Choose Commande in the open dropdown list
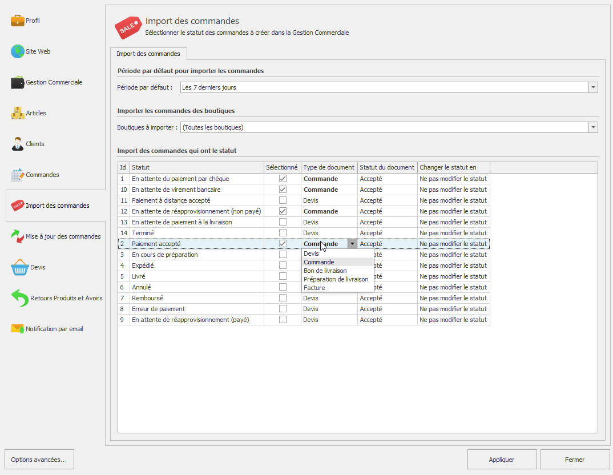The width and height of the screenshot is (613, 475). (x=338, y=262)
